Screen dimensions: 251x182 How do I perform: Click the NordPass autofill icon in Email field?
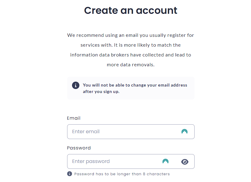click(x=184, y=131)
